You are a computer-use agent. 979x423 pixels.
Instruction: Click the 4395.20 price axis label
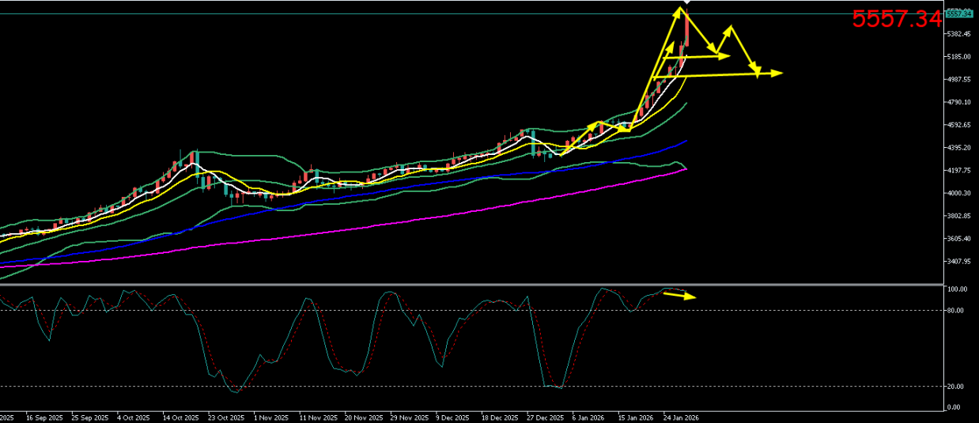point(959,148)
